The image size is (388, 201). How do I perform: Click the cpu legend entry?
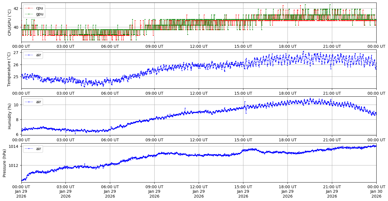point(40,8)
